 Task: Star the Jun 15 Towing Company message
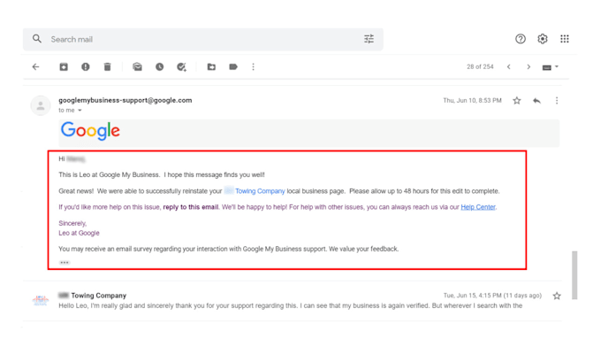pyautogui.click(x=557, y=296)
